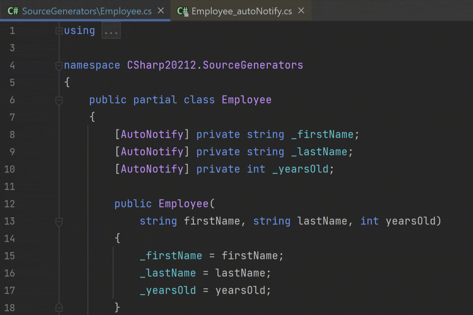This screenshot has height=315, width=473.
Task: Collapse the namespace using the line 4 fold marker
Action: 58,64
